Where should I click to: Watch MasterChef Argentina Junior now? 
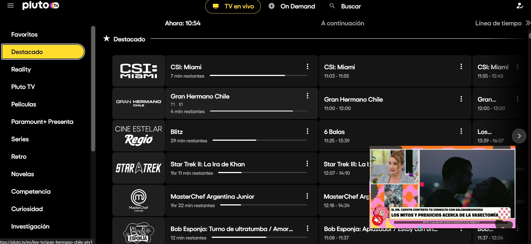tap(242, 200)
